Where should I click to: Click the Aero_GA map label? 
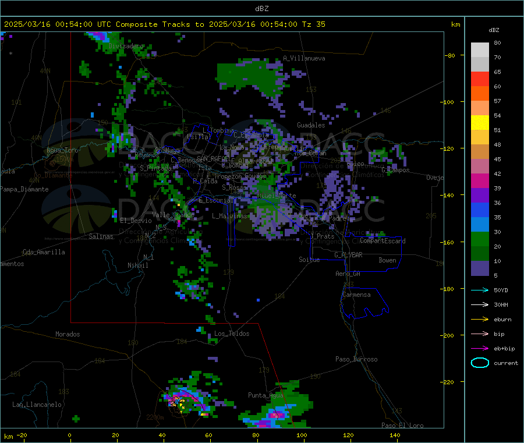click(x=348, y=274)
